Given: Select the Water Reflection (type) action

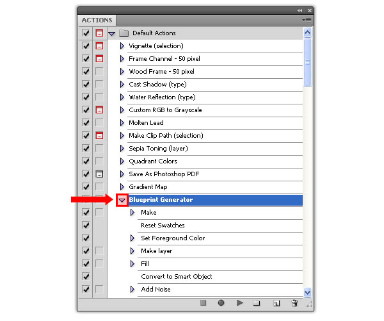Looking at the screenshot, I should 215,97.
